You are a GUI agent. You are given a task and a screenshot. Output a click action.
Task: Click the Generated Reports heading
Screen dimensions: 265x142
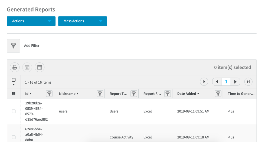(31, 9)
